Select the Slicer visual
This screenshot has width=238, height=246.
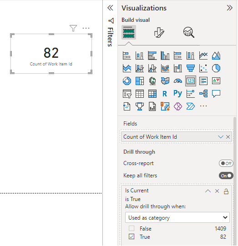coord(127,94)
